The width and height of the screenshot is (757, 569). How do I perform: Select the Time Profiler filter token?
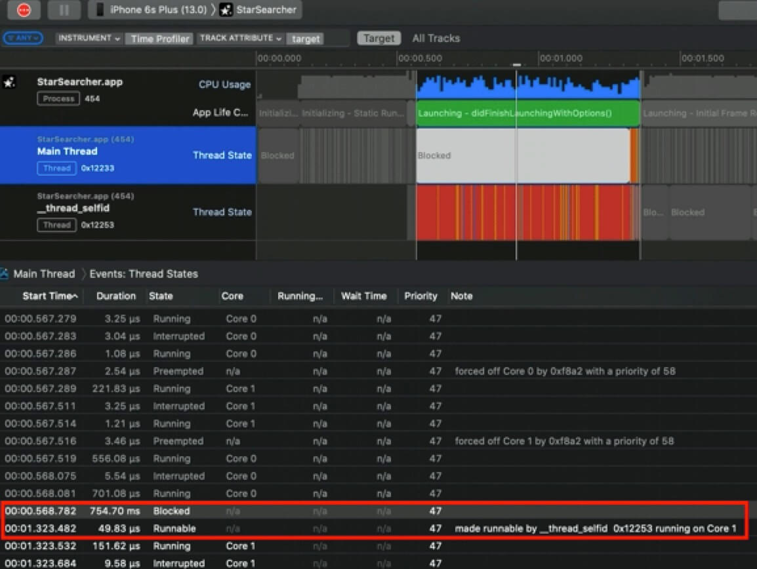[160, 39]
